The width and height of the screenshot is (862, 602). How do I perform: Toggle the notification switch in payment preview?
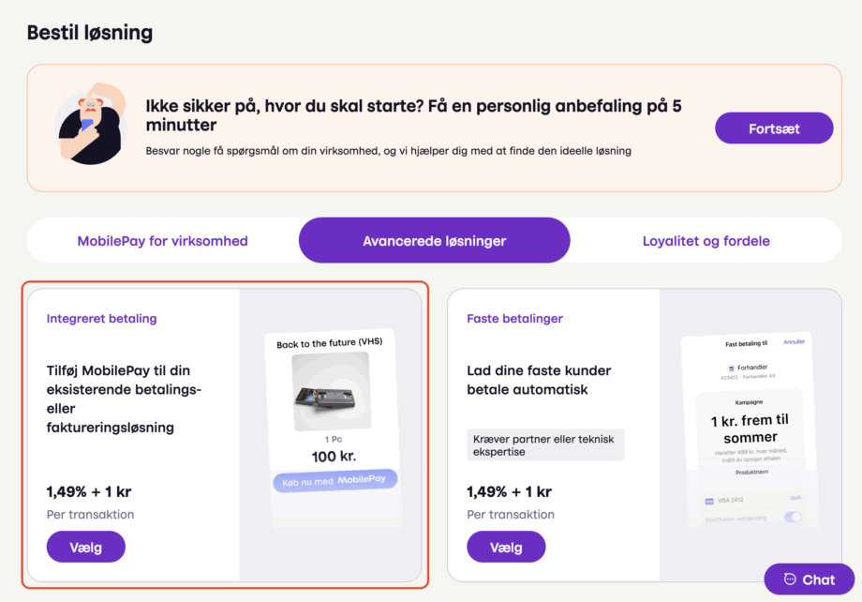(793, 518)
